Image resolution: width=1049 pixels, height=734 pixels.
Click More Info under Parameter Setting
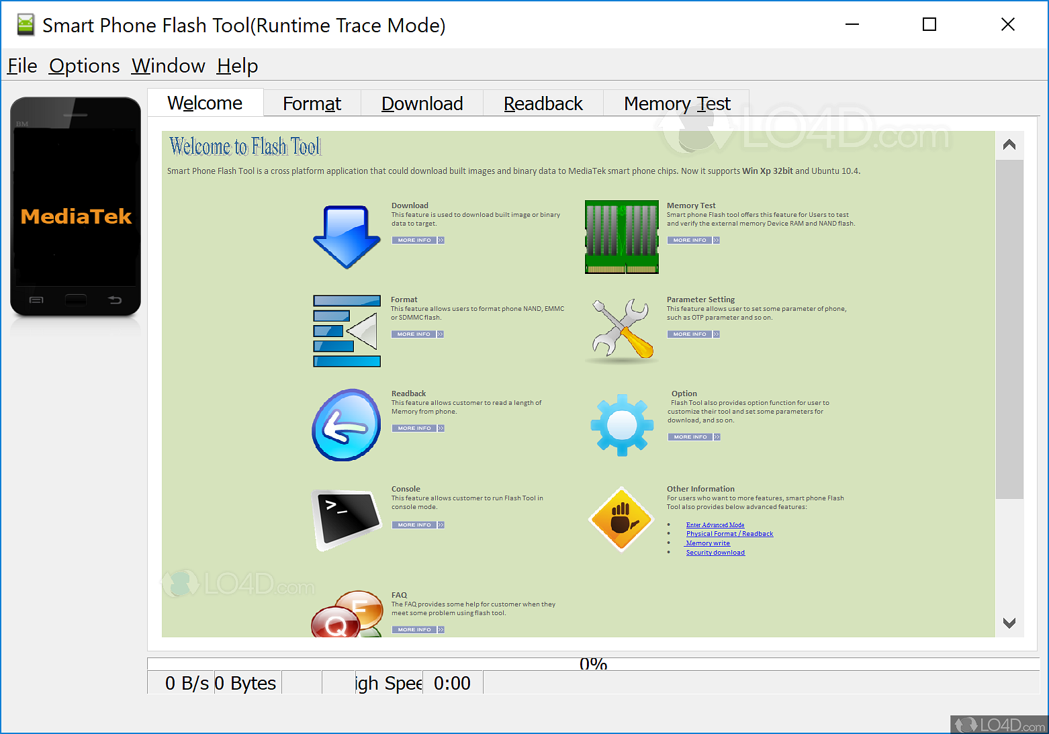[693, 334]
